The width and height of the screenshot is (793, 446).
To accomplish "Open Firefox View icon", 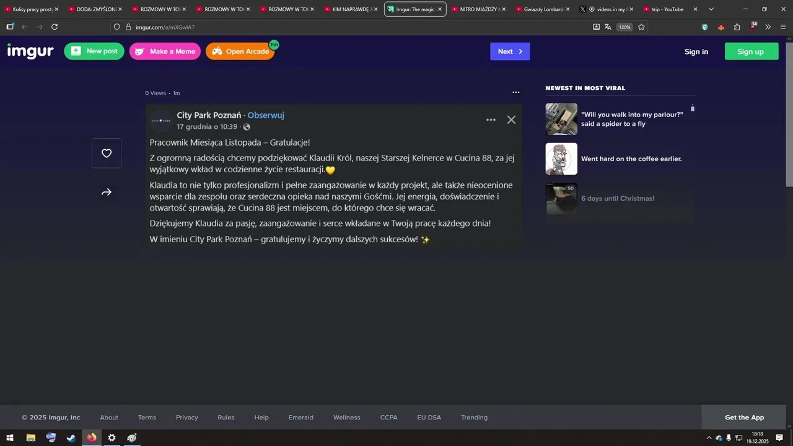I will click(10, 27).
